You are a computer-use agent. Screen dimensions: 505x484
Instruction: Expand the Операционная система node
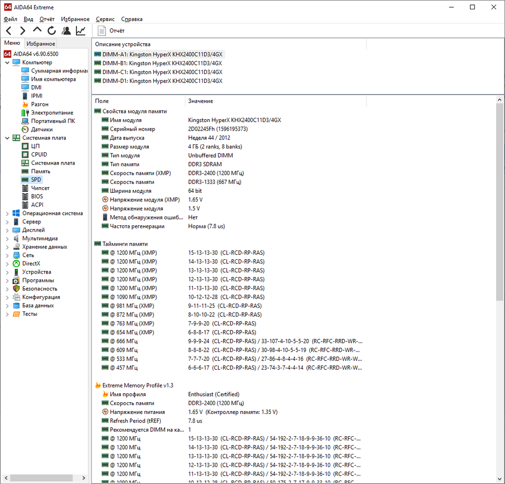tap(7, 213)
